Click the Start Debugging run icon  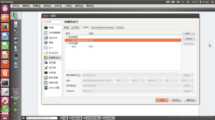click(16, 110)
